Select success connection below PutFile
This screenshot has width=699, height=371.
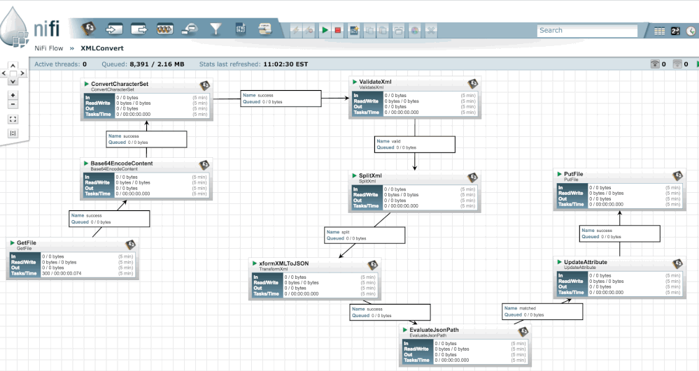(620, 233)
